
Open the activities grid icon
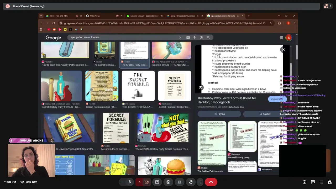pos(321,182)
